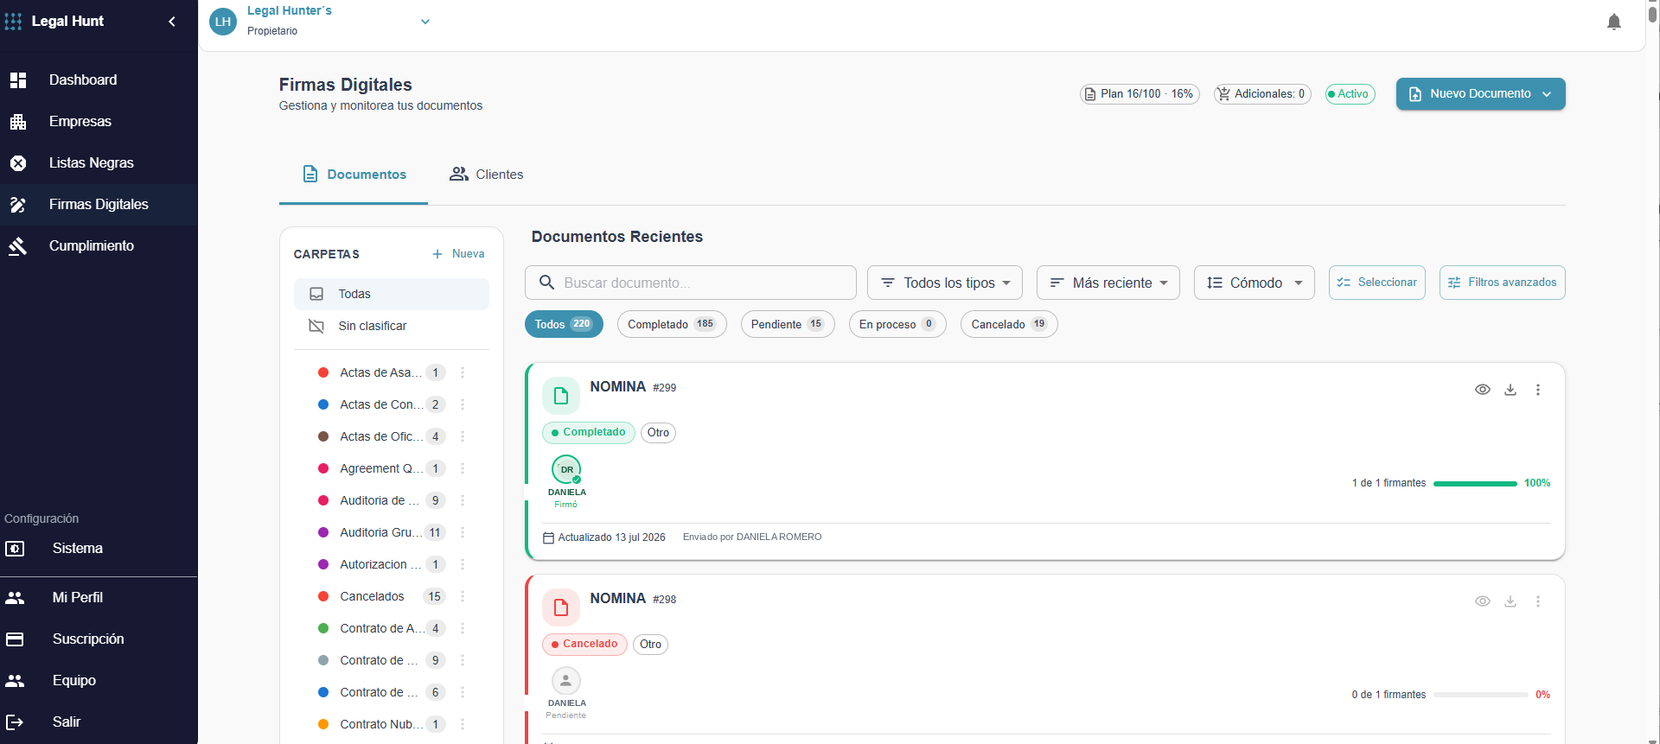Select the Sin clasificar folder
1660x744 pixels.
(x=392, y=326)
